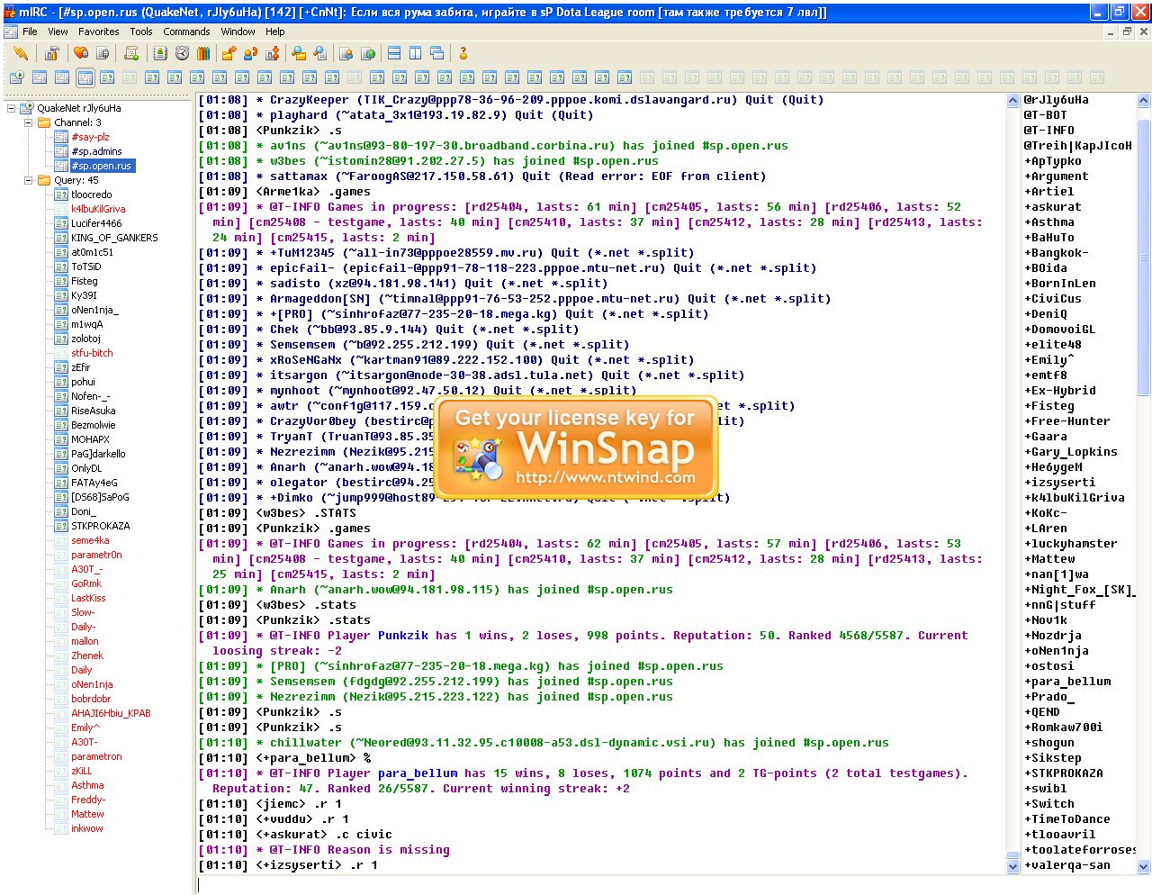Open the query with Lucifer4466
Screen dimensions: 1152x895
pyautogui.click(x=96, y=223)
